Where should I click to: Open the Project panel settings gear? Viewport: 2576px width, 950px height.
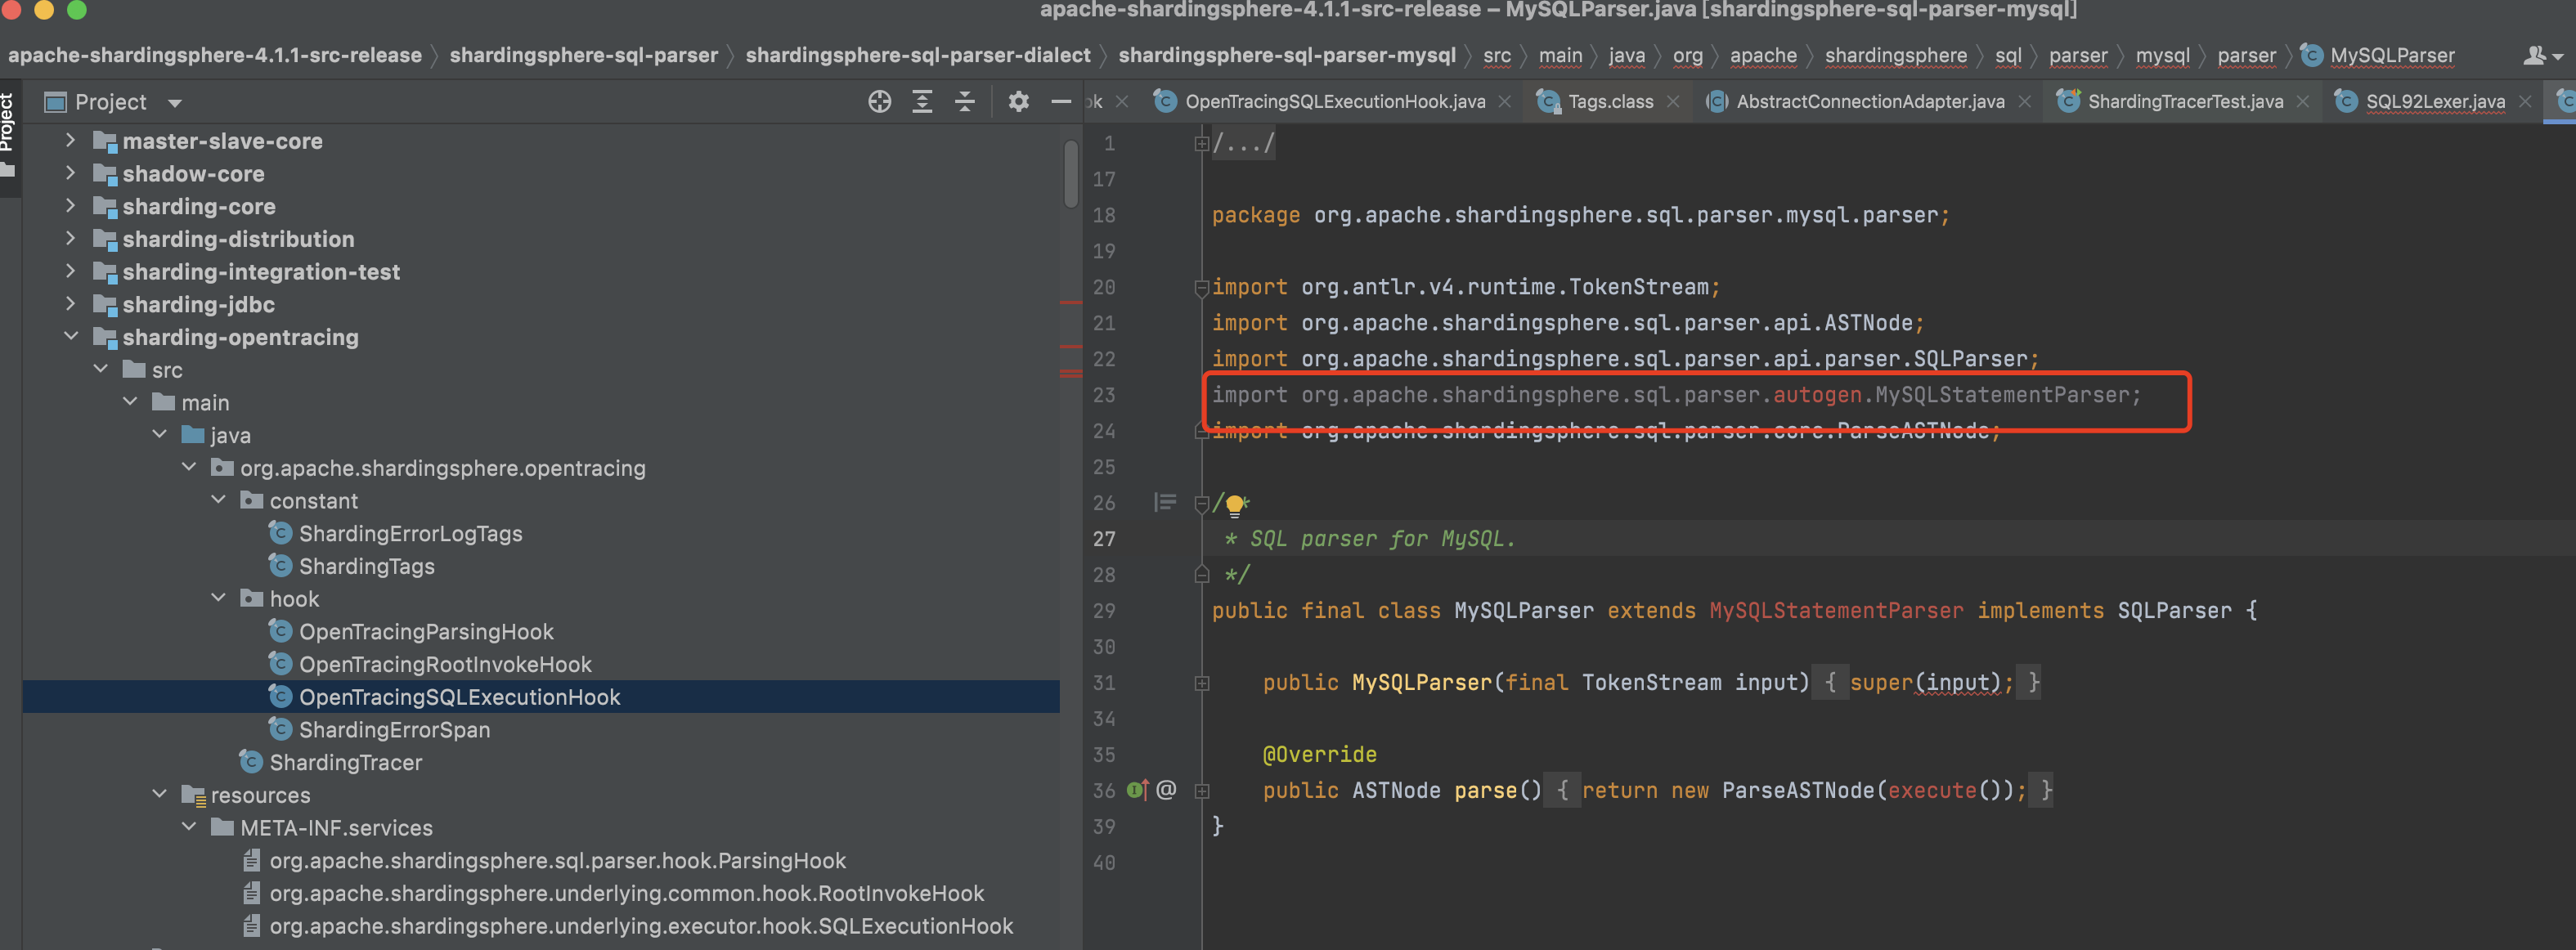pos(1017,101)
